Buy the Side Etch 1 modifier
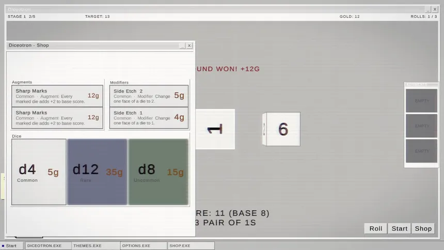This screenshot has height=250, width=444. click(149, 118)
